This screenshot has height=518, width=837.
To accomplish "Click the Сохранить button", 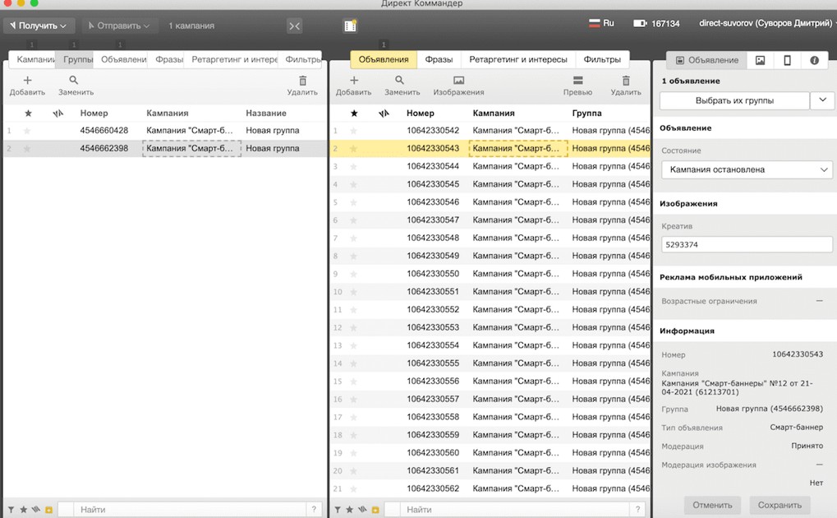I will click(780, 505).
